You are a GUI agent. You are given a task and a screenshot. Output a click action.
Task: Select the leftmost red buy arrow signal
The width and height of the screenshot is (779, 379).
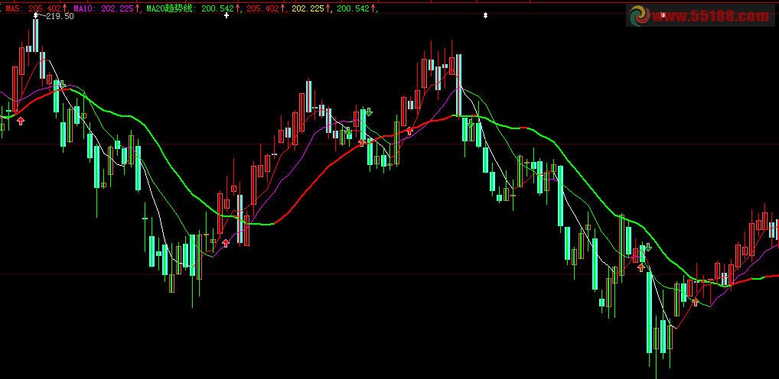point(21,121)
